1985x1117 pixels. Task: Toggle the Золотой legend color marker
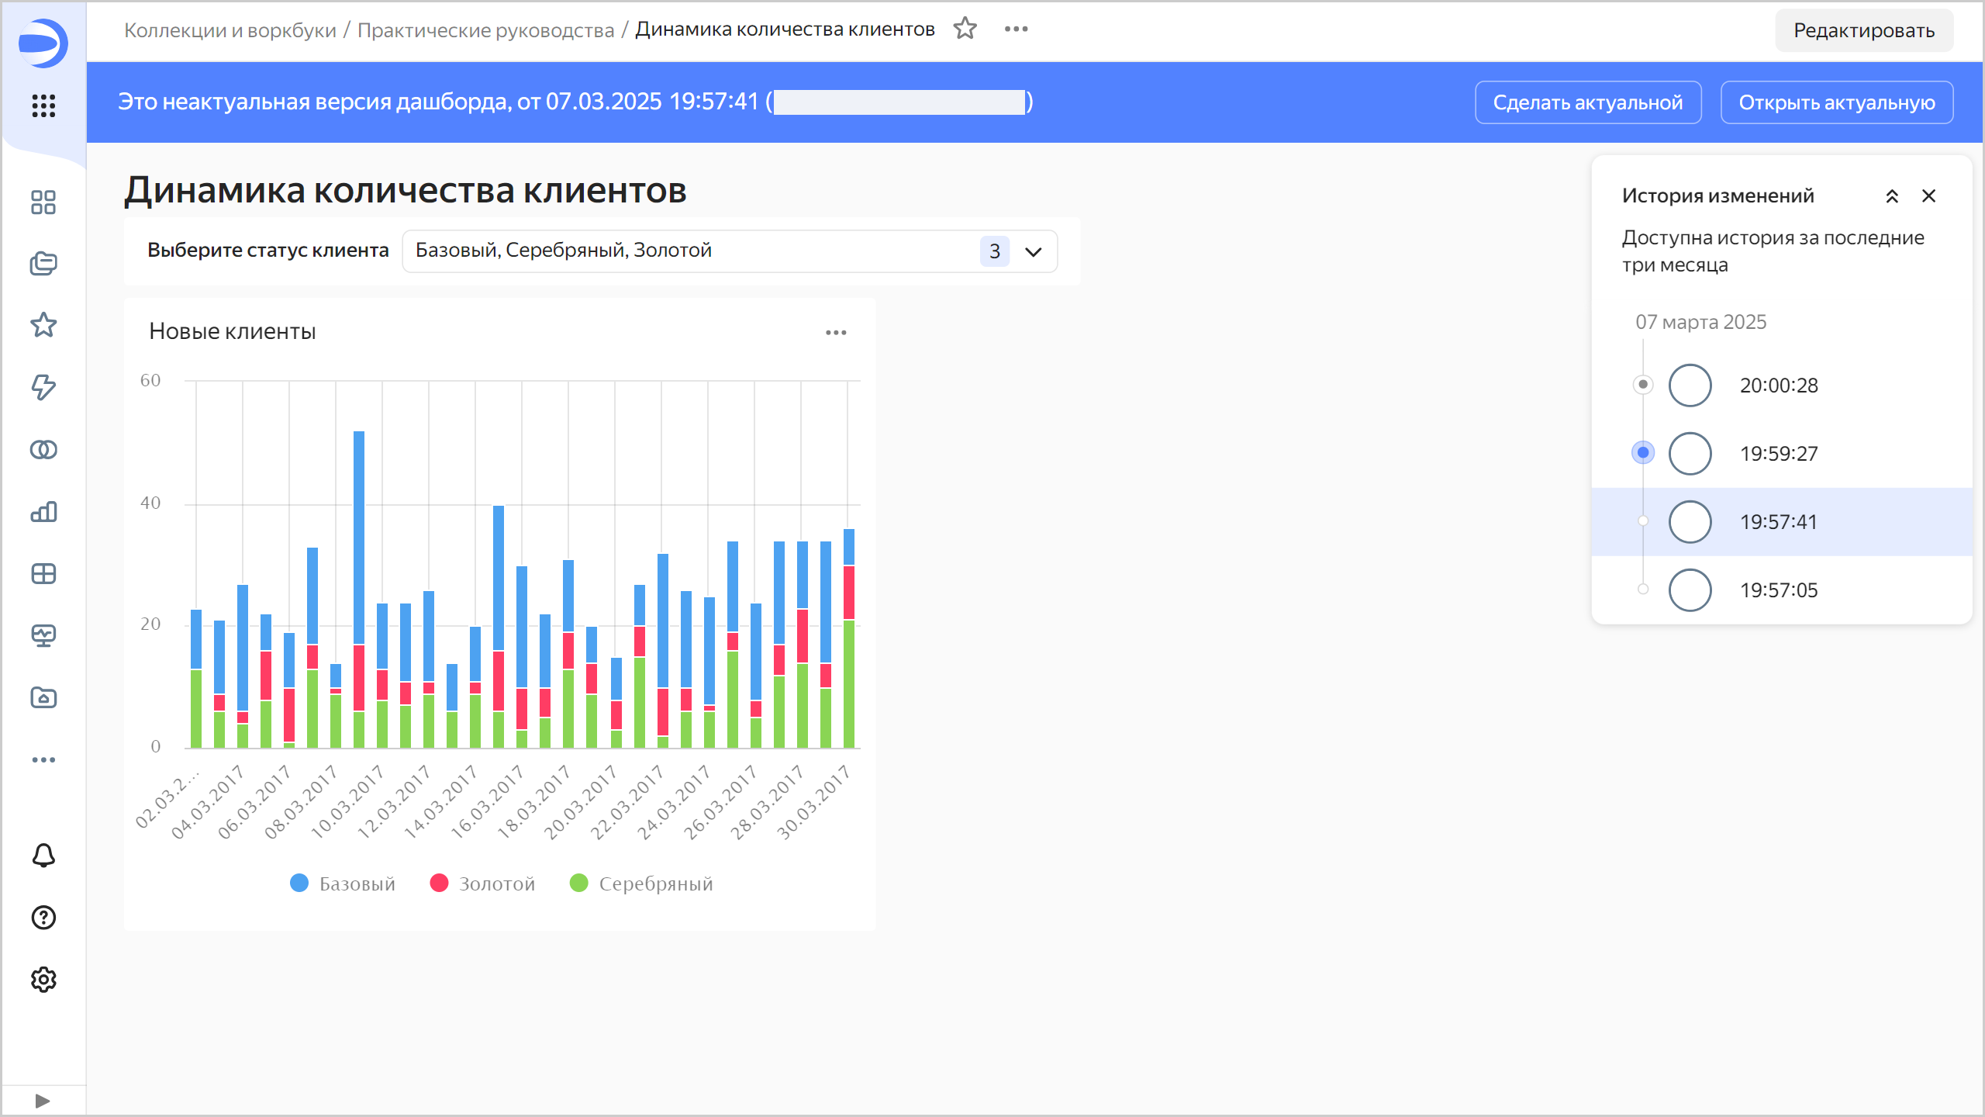[x=439, y=884]
